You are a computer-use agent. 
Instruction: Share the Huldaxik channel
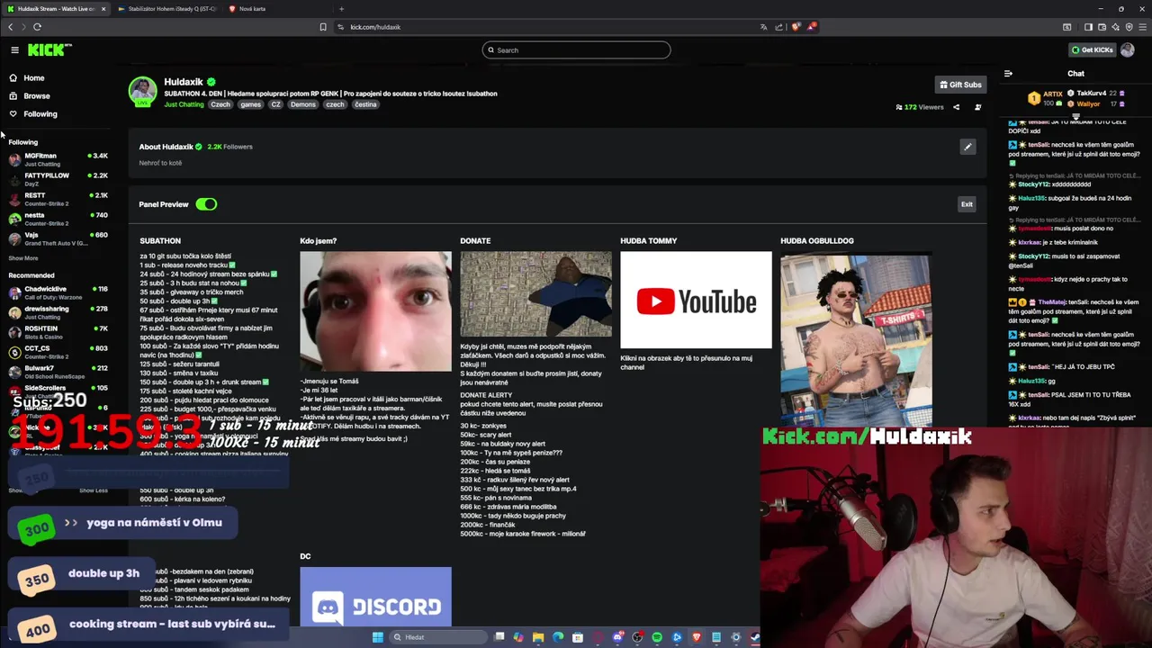click(x=956, y=107)
